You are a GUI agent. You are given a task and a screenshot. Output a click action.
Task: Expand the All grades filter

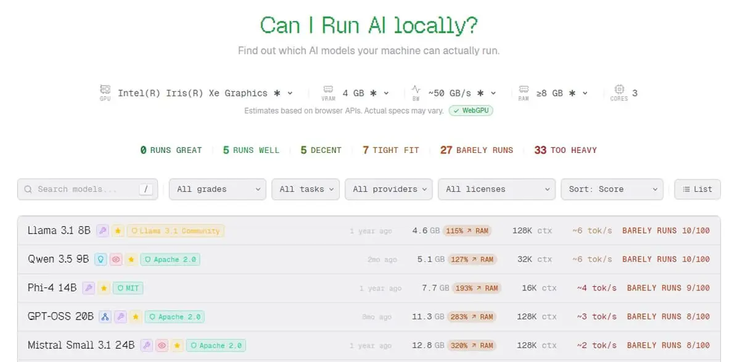tap(218, 189)
